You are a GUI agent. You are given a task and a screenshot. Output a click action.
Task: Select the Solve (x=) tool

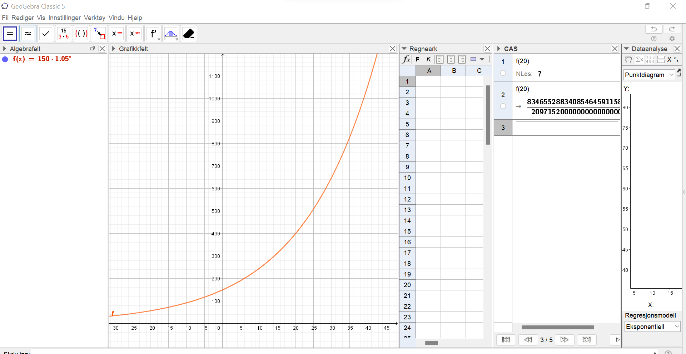click(117, 34)
